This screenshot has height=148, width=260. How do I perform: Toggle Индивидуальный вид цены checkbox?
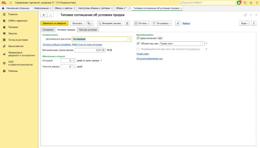tap(138, 49)
